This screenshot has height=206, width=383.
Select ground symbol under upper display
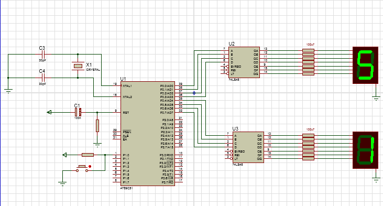coord(376,99)
